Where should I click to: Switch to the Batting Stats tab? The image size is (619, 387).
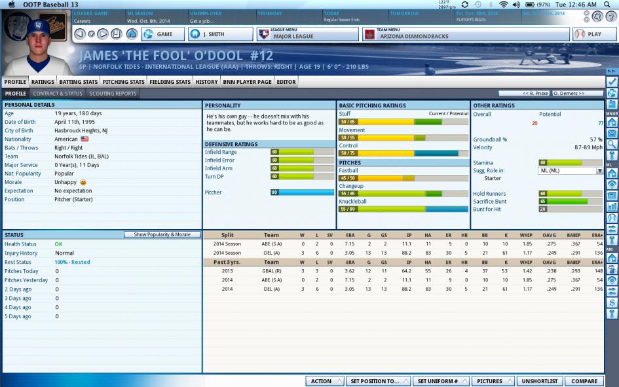78,82
